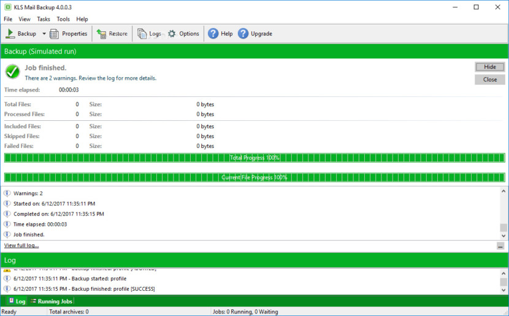Click the info icon beside Backup started: profile
This screenshot has width=509, height=316.
[7, 279]
